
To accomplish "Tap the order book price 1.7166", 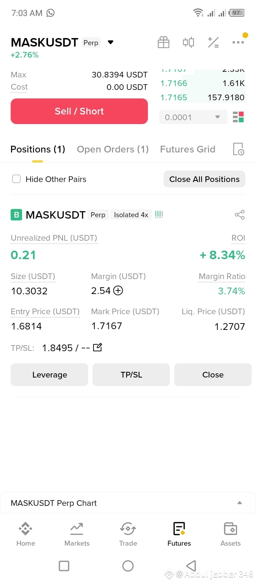I will [x=174, y=83].
